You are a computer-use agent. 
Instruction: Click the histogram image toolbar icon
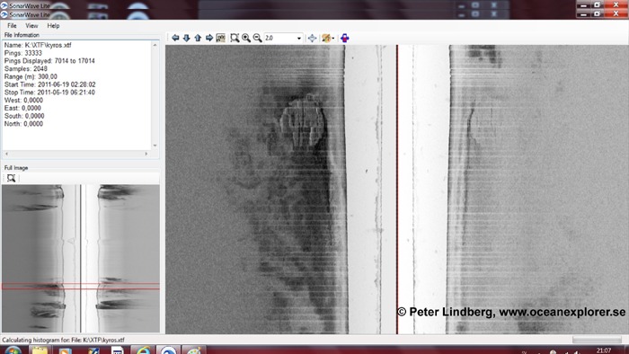pos(220,38)
